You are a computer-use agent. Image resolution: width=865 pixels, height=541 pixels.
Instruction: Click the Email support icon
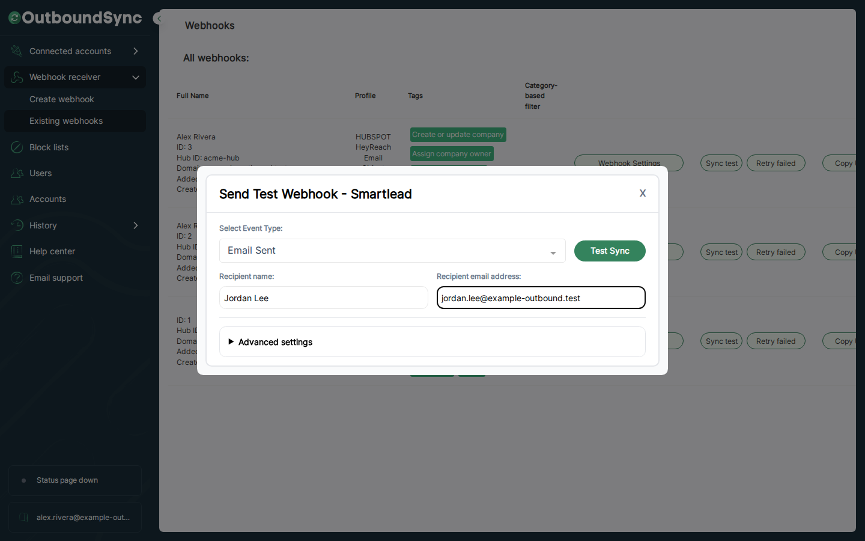[x=17, y=278]
